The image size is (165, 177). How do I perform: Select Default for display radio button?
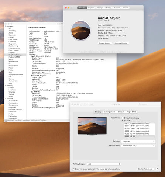(123, 118)
